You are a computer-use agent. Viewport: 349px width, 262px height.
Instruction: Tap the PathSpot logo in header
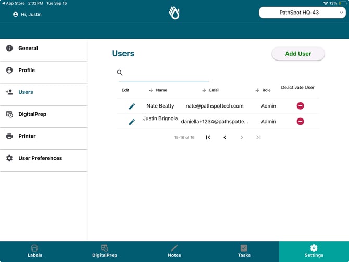click(174, 13)
